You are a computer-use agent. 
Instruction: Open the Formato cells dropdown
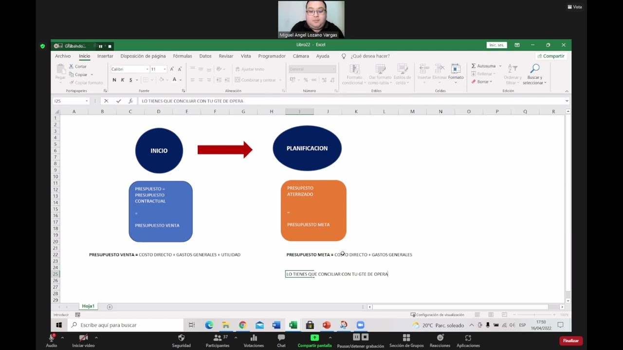point(456,73)
